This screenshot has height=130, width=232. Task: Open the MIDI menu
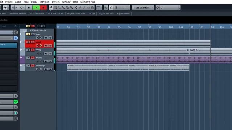pyautogui.click(x=26, y=2)
